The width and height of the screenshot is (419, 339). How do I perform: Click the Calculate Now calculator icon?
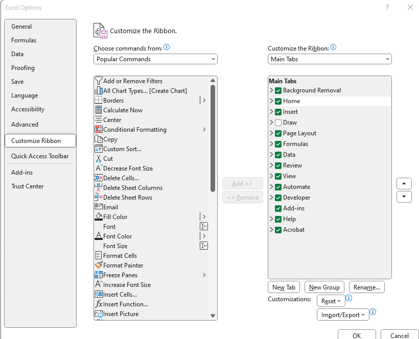click(x=99, y=110)
